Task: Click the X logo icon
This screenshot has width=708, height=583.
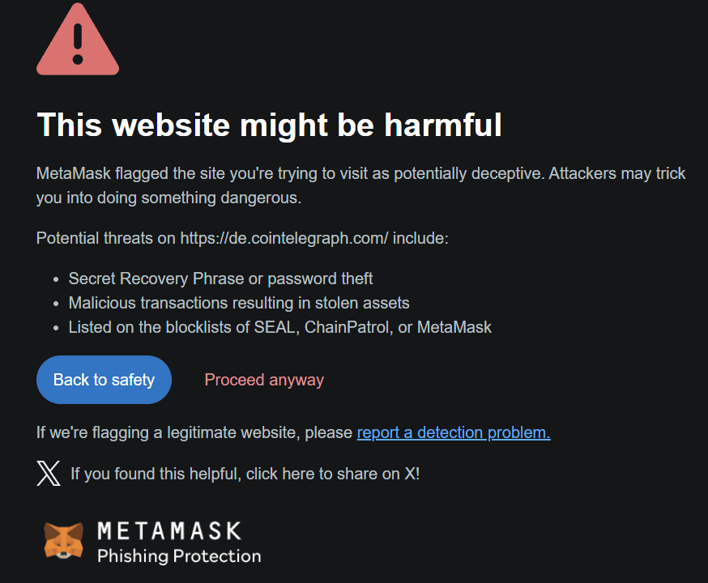Action: [49, 474]
